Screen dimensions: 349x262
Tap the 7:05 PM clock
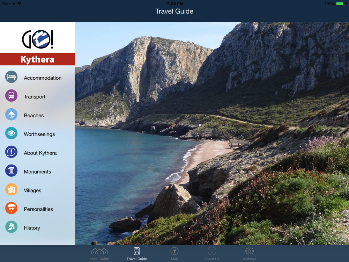point(175,3)
